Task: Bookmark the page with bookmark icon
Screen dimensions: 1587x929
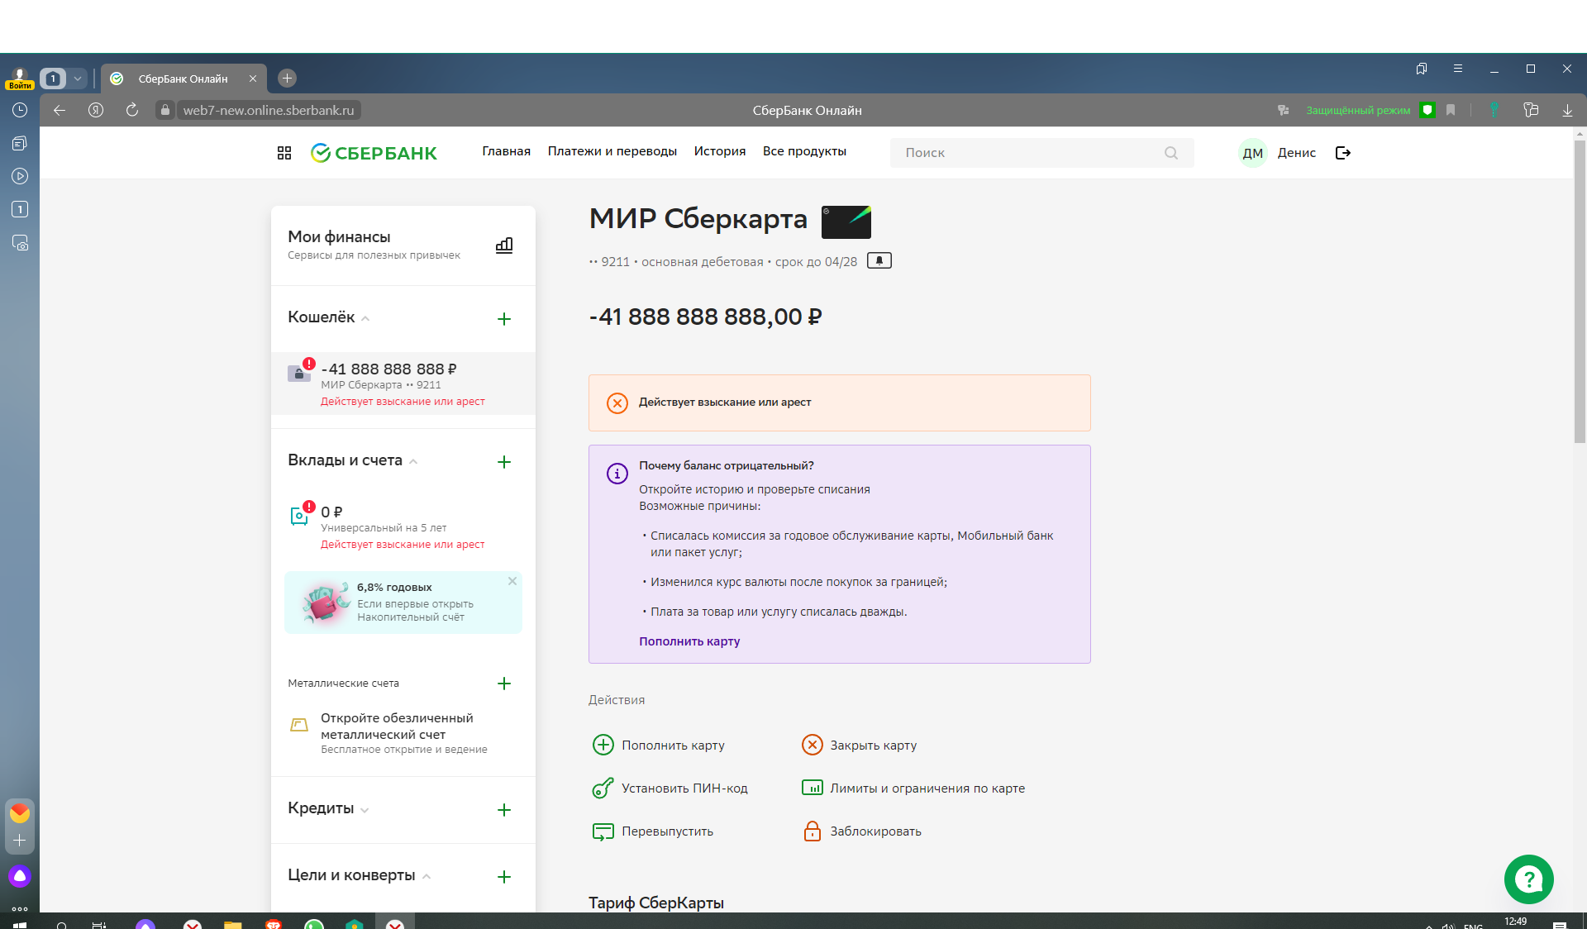Action: point(1451,110)
